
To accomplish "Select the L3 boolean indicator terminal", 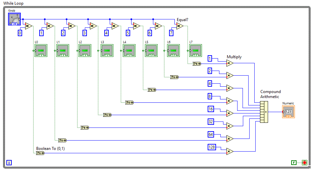I will click(x=107, y=51).
